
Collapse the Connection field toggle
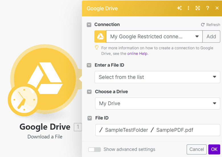[x=89, y=25]
